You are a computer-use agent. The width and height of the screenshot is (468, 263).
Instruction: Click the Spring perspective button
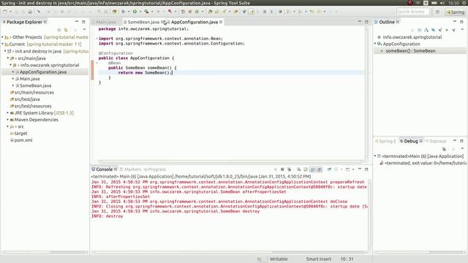[x=456, y=12]
